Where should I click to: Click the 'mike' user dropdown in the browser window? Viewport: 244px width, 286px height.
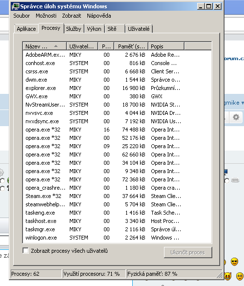(234, 103)
